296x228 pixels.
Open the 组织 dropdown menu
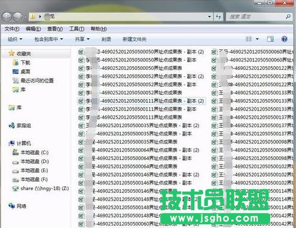(x=15, y=39)
